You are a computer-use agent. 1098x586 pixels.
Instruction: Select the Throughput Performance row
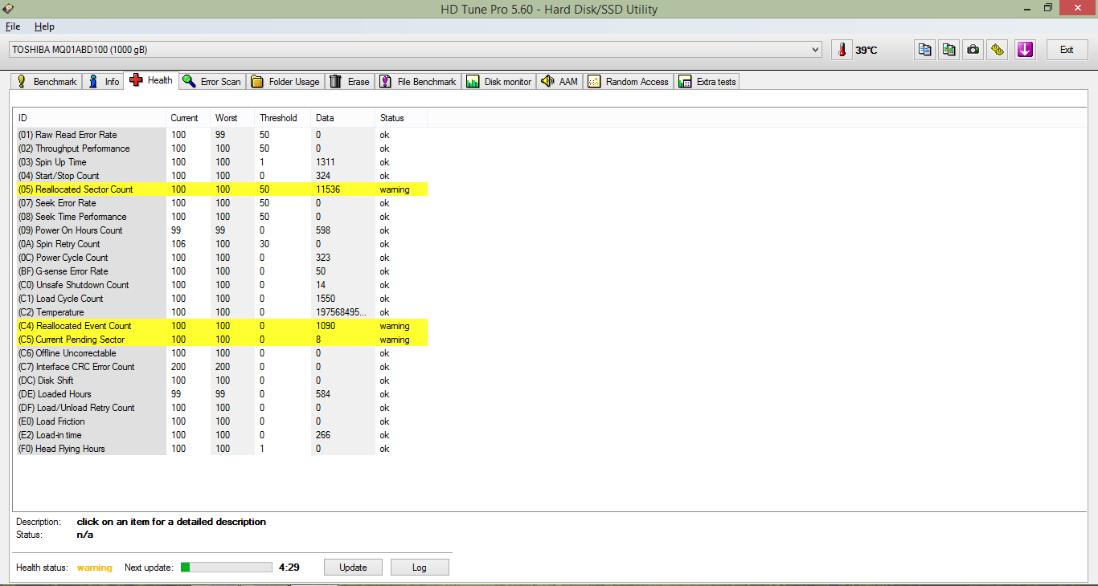(222, 149)
